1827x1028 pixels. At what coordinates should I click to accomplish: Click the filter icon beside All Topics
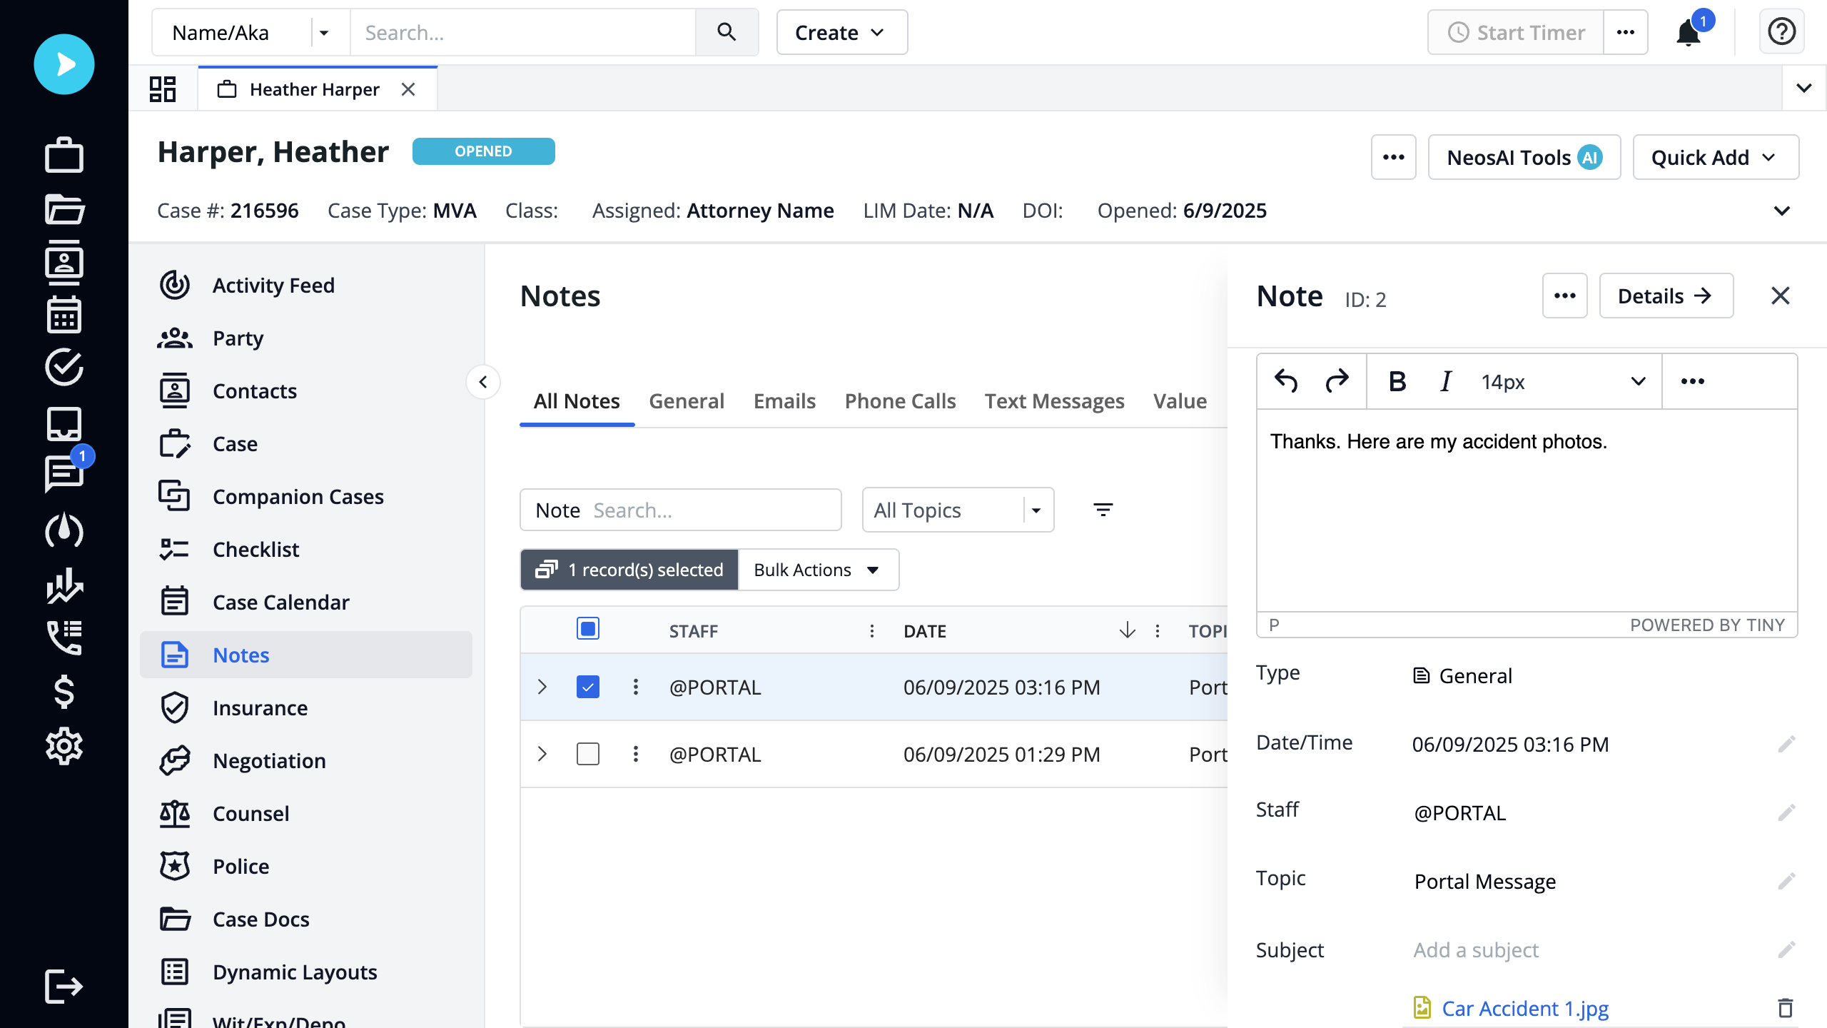pos(1103,510)
